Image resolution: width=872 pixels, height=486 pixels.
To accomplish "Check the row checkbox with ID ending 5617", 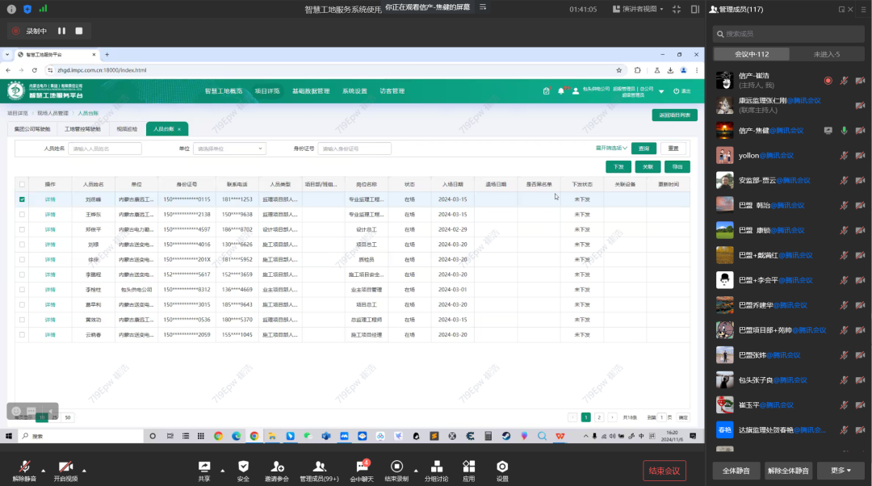I will 23,274.
